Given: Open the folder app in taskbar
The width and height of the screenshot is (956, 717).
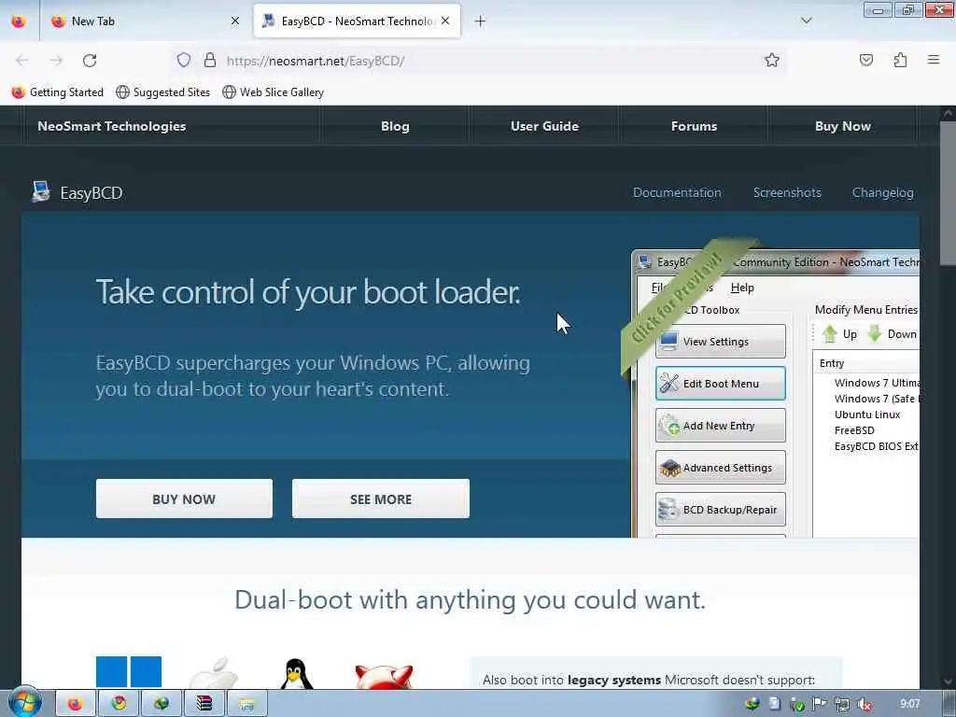Looking at the screenshot, I should pyautogui.click(x=246, y=704).
